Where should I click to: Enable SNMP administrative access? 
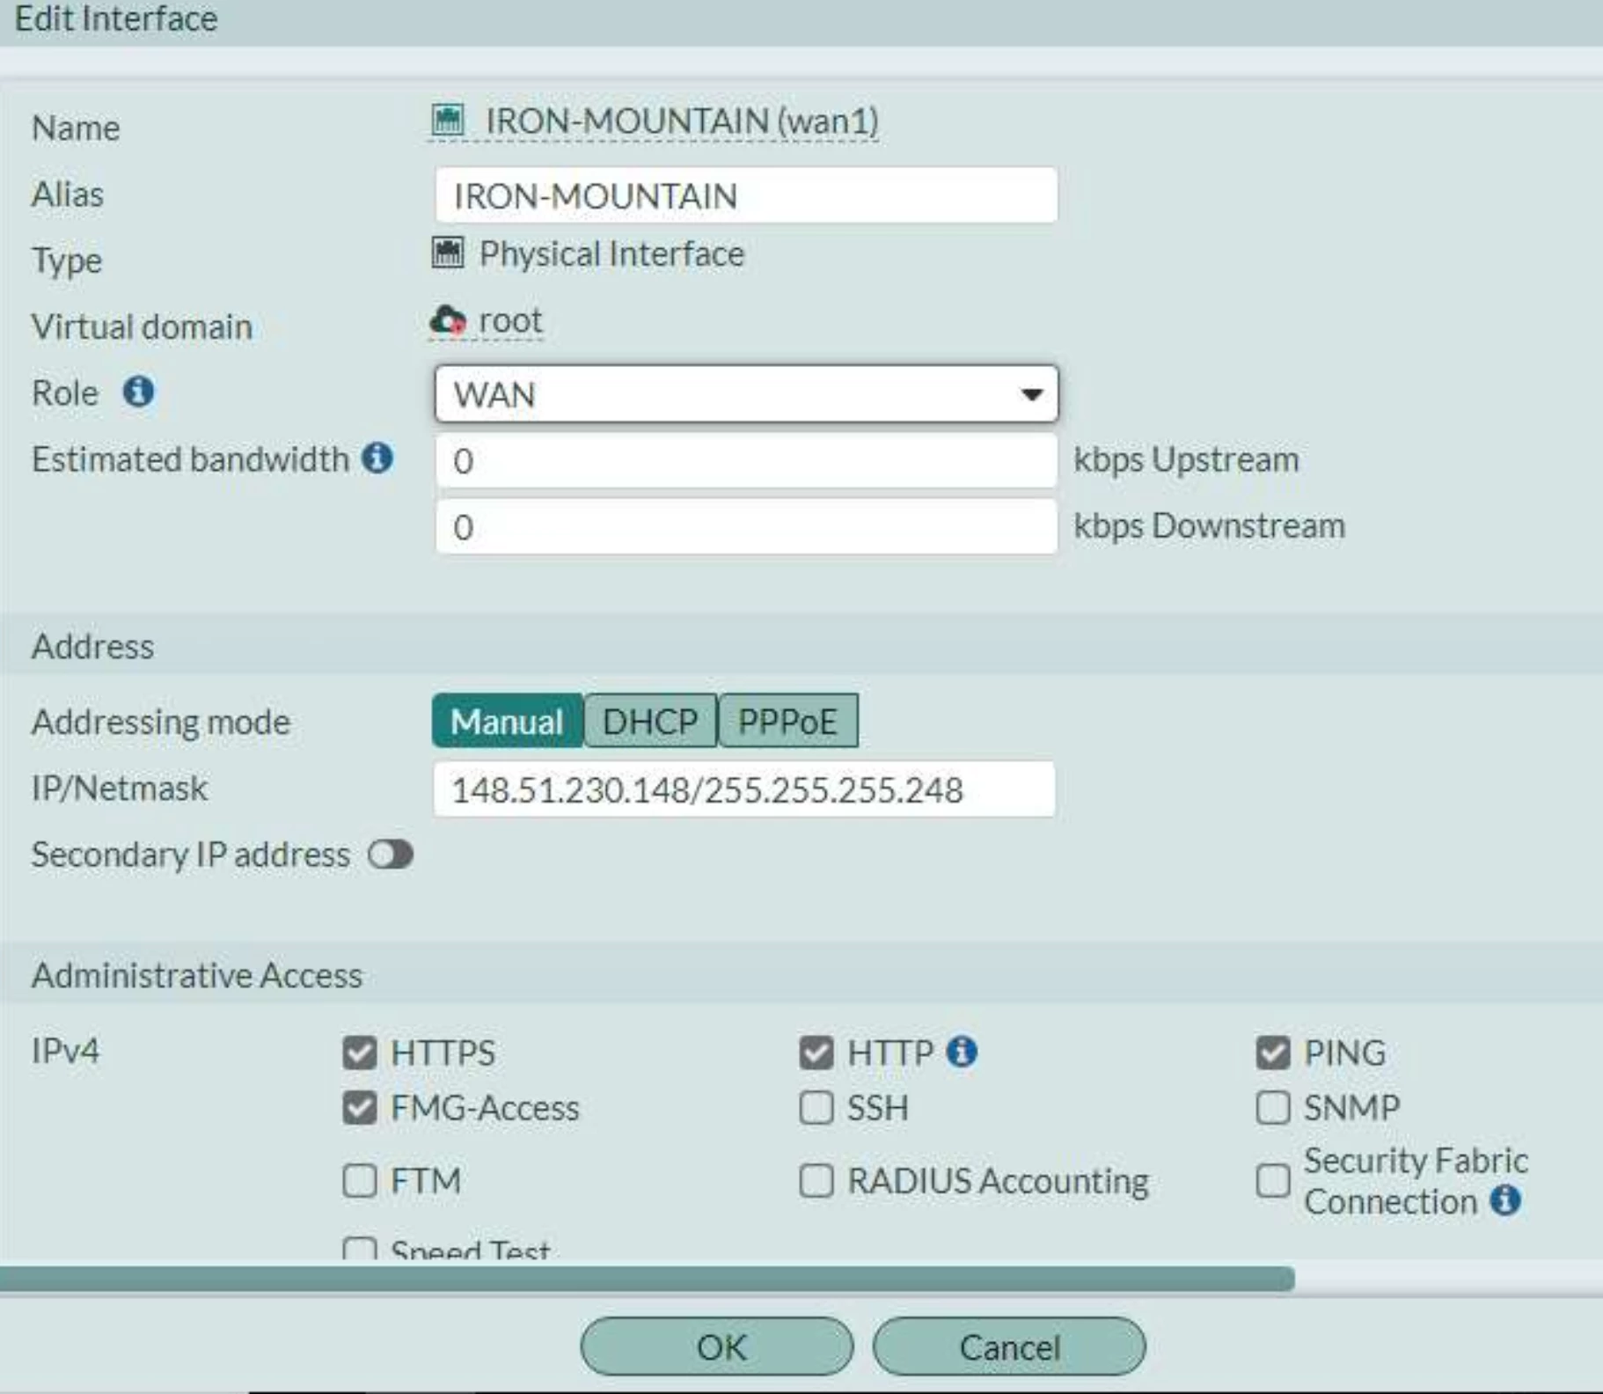pyautogui.click(x=1272, y=1108)
